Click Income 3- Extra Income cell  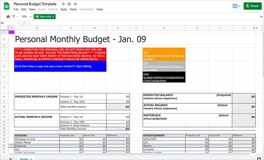pyautogui.click(x=83, y=125)
